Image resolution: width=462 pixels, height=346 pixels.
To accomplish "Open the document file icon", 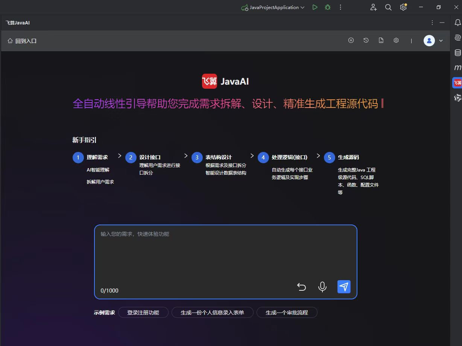I will pos(381,40).
